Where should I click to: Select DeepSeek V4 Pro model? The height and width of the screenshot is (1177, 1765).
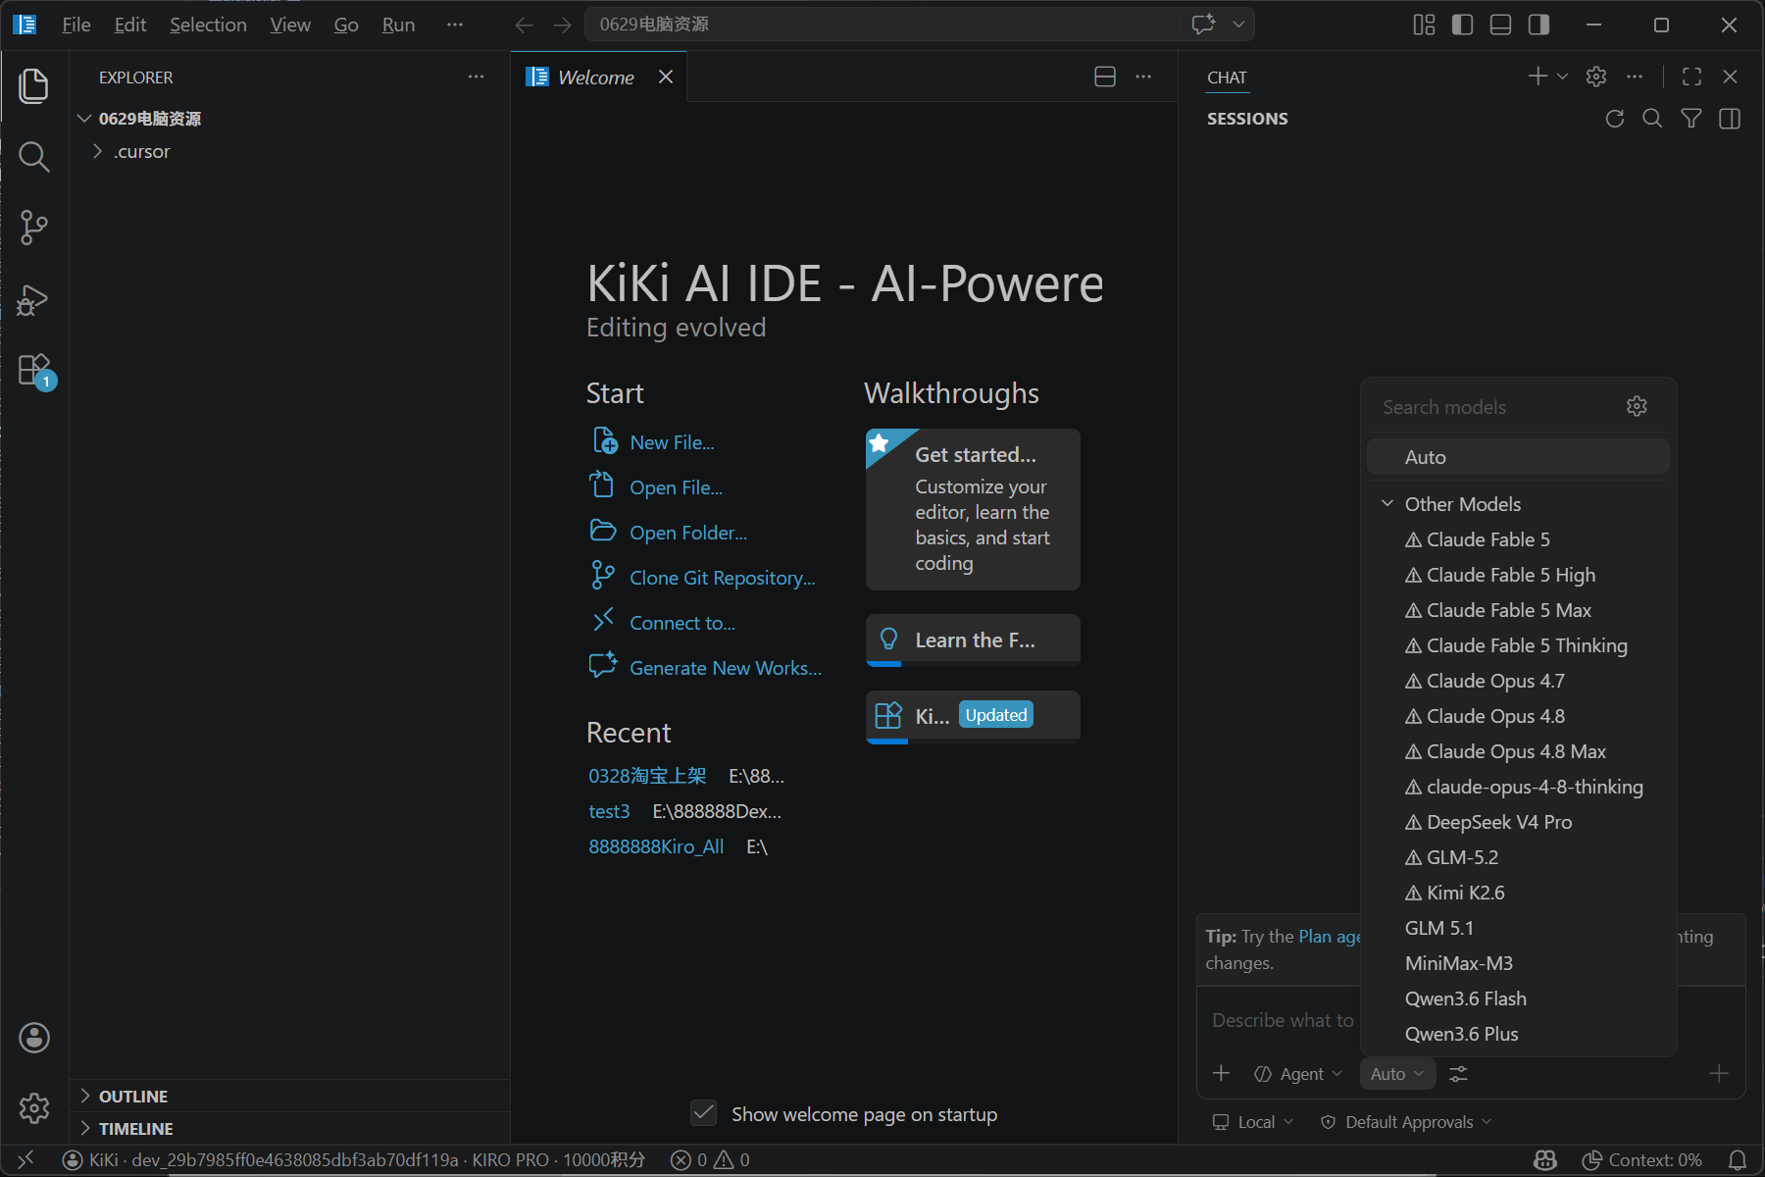pyautogui.click(x=1518, y=822)
